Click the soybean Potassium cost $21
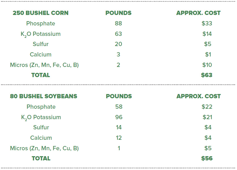Viewport: 237px width, 170px height. tap(207, 117)
